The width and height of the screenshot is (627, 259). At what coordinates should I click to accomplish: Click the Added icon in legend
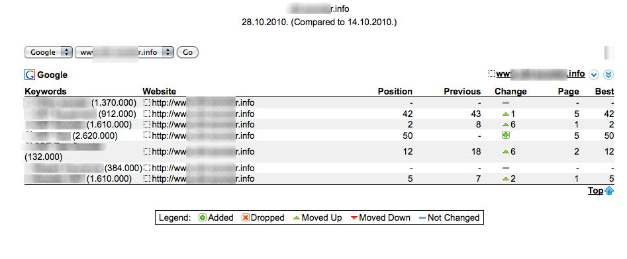(203, 218)
